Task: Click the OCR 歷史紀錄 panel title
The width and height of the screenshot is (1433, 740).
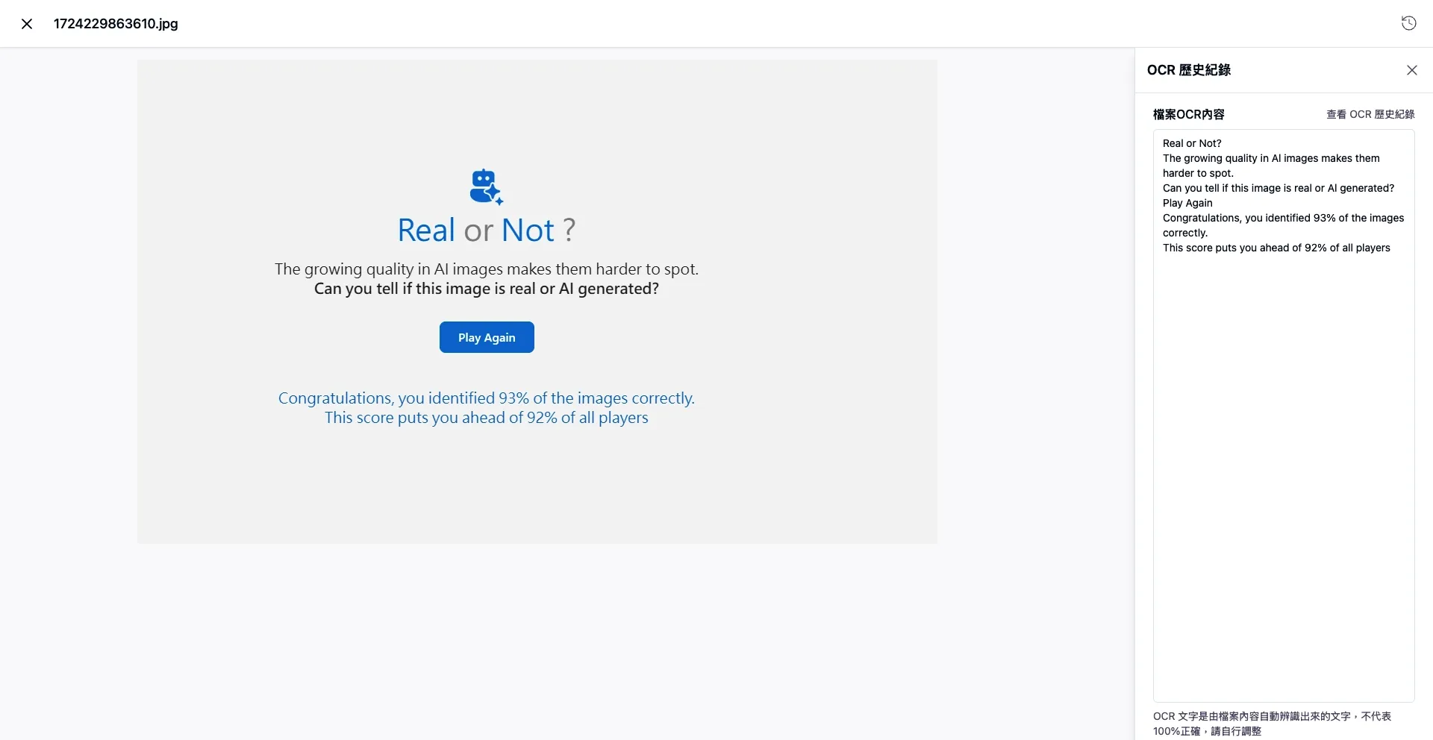Action: (x=1188, y=70)
